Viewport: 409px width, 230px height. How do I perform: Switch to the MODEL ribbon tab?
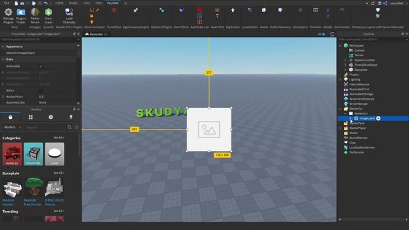point(73,3)
